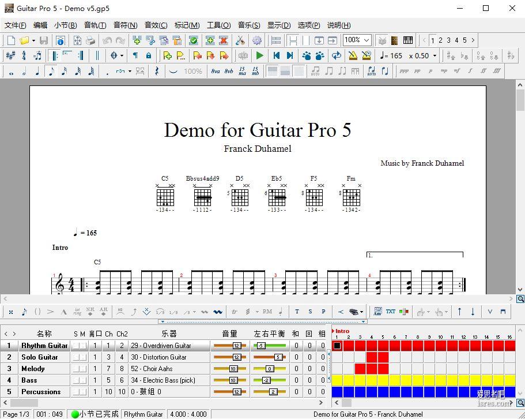Open the tempo speed x 0.50 dropdown
The height and width of the screenshot is (419, 525).
tap(435, 55)
